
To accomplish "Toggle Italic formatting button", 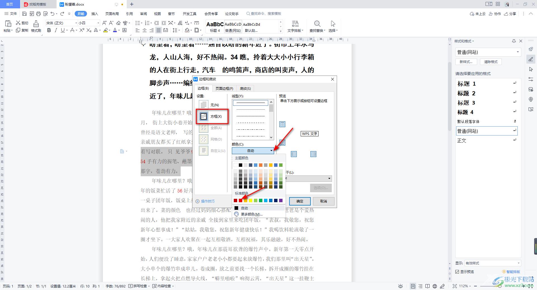I will click(x=56, y=30).
